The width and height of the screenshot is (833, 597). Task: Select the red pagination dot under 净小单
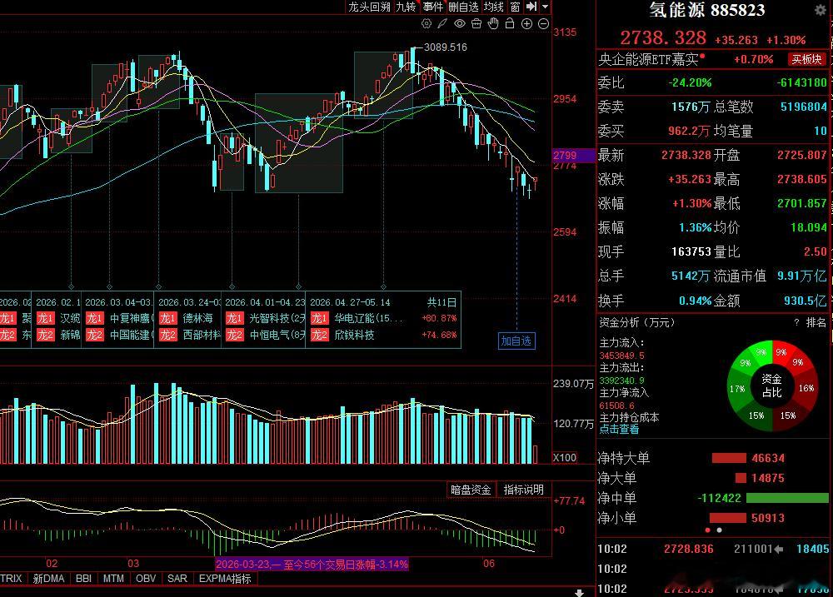click(x=707, y=530)
